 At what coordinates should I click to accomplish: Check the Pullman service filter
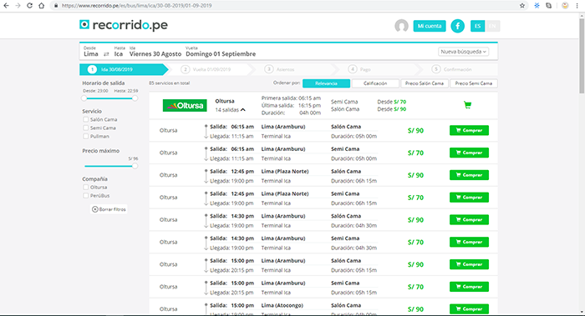86,136
